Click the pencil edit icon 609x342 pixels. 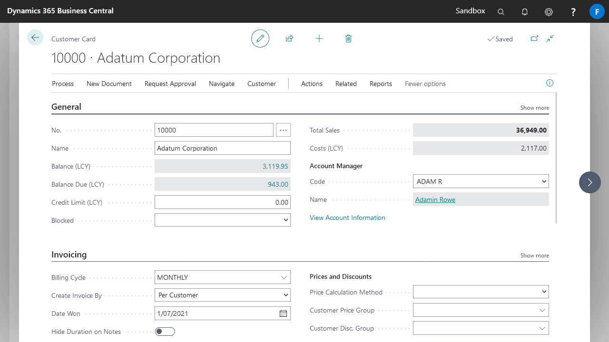pos(260,38)
